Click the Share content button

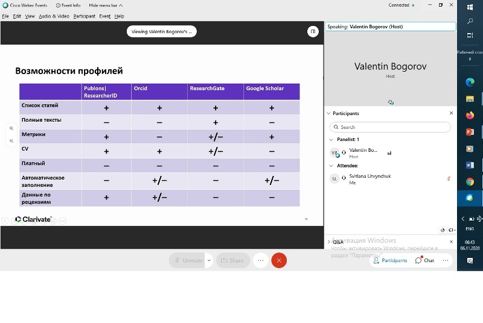(232, 260)
